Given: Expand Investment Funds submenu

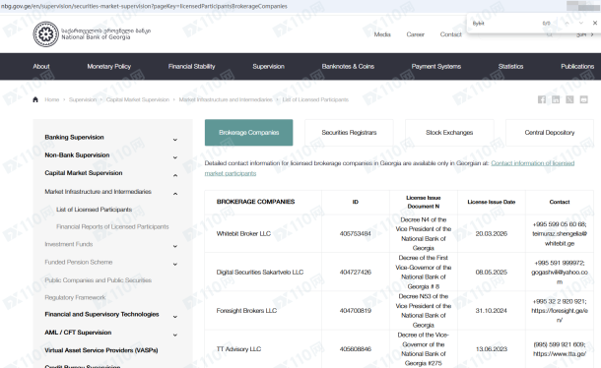Looking at the screenshot, I should tap(175, 246).
